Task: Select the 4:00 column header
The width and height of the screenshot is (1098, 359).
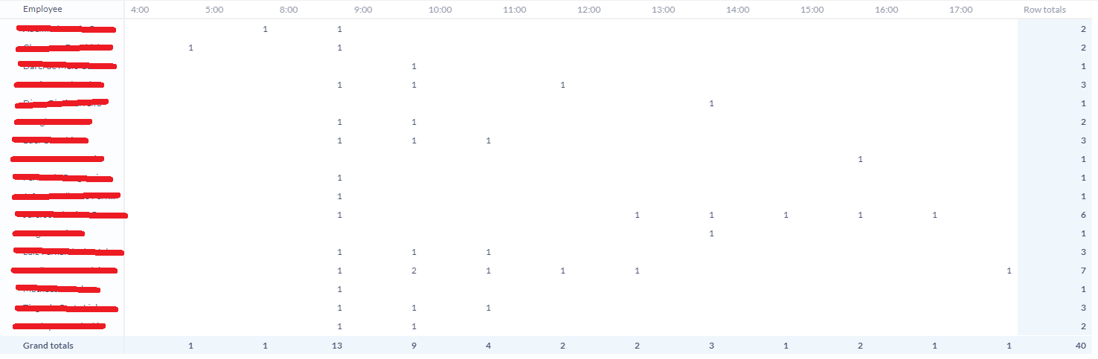Action: 138,10
